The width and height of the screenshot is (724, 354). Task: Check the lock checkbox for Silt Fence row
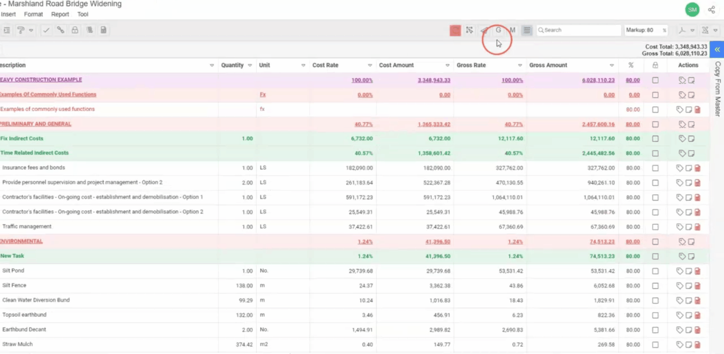[x=655, y=286]
